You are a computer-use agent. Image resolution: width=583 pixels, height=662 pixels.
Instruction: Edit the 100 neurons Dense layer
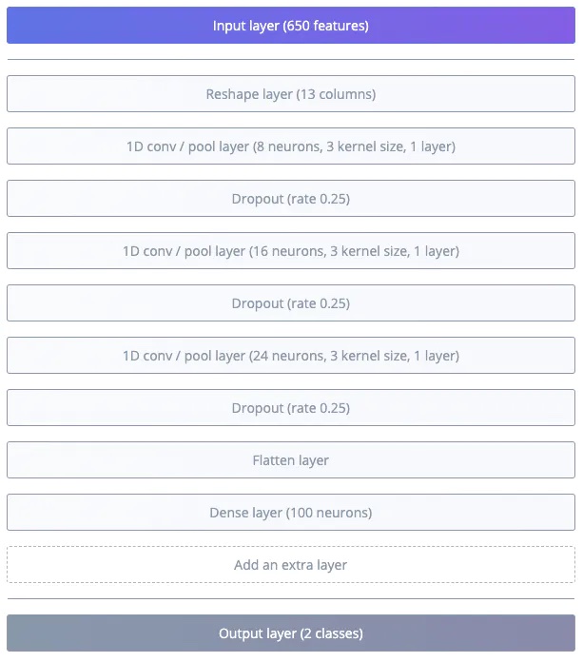coord(291,513)
